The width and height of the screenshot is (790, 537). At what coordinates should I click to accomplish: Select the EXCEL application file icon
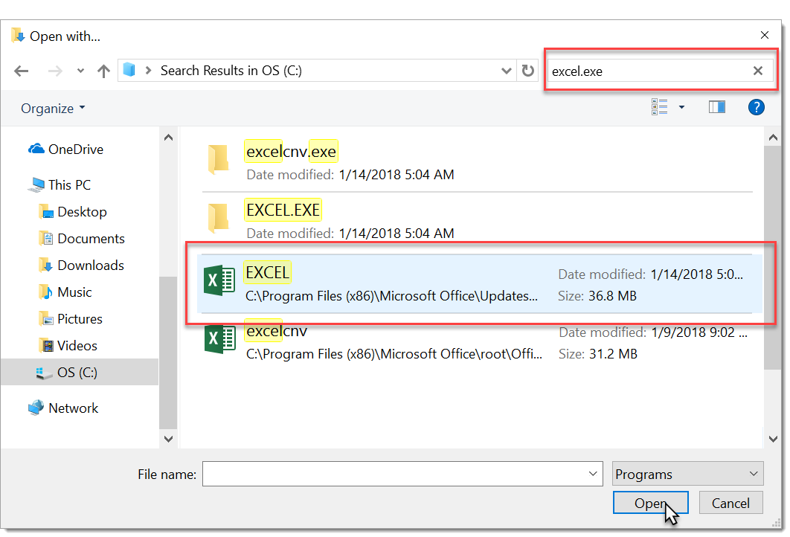pyautogui.click(x=219, y=283)
